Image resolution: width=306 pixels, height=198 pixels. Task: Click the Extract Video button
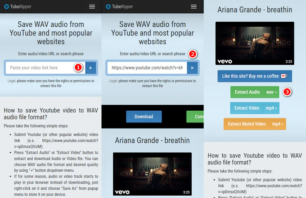(247, 108)
